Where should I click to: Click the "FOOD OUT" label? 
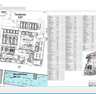[x=19, y=67]
